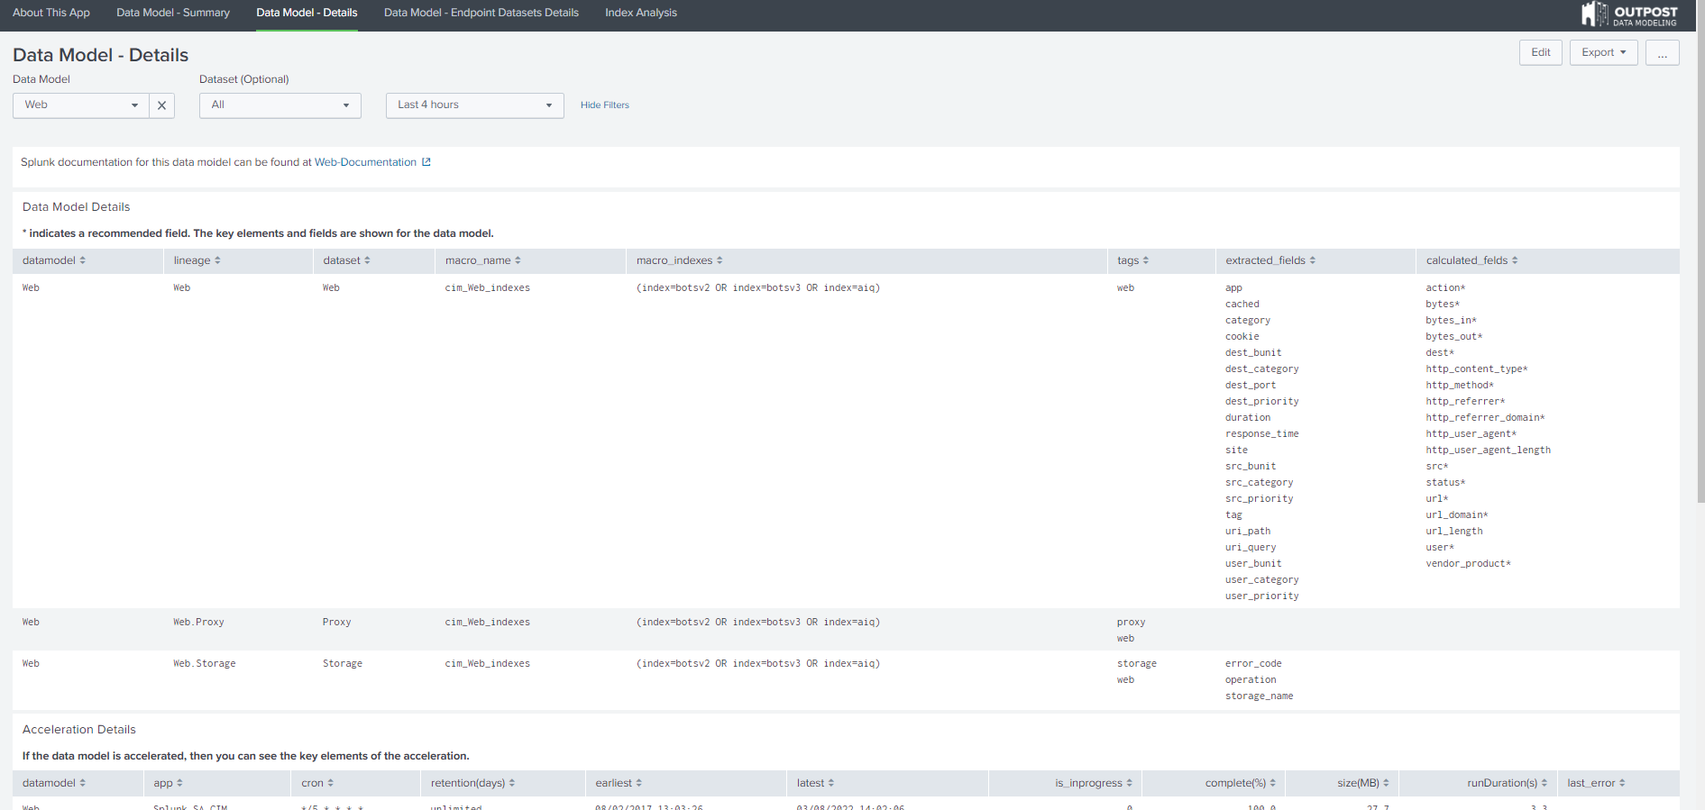Sort by retention(days) column
This screenshot has width=1705, height=810.
tap(472, 783)
